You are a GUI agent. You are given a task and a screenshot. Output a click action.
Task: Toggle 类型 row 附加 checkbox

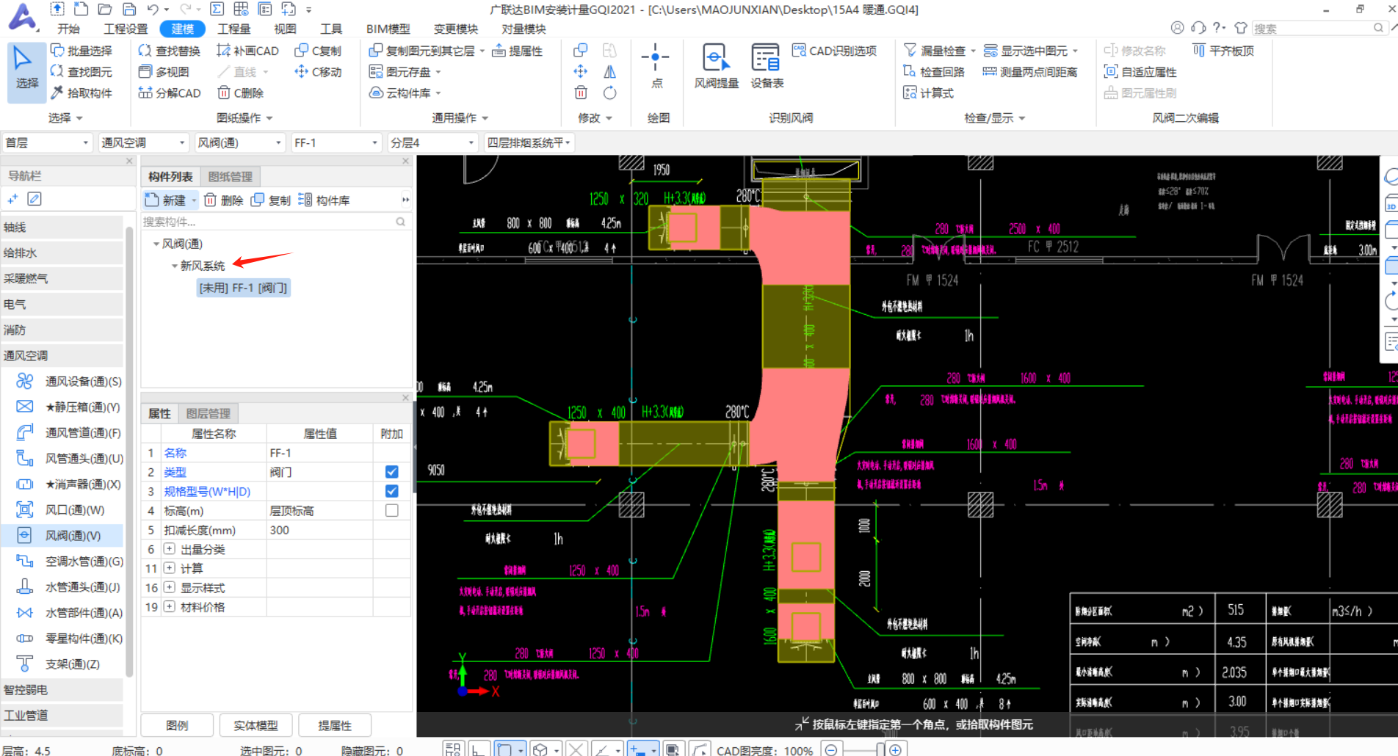[391, 472]
